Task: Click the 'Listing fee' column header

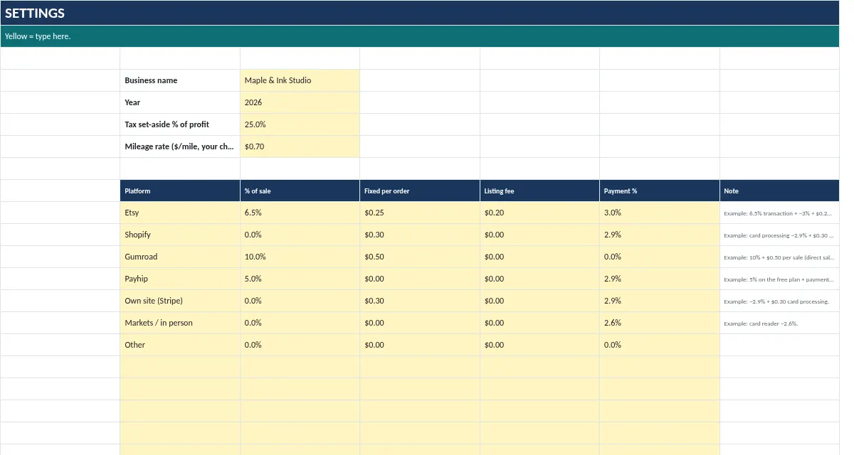Action: tap(539, 191)
